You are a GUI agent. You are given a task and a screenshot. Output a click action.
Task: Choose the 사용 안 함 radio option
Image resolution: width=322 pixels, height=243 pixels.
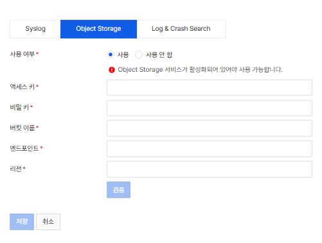(139, 54)
